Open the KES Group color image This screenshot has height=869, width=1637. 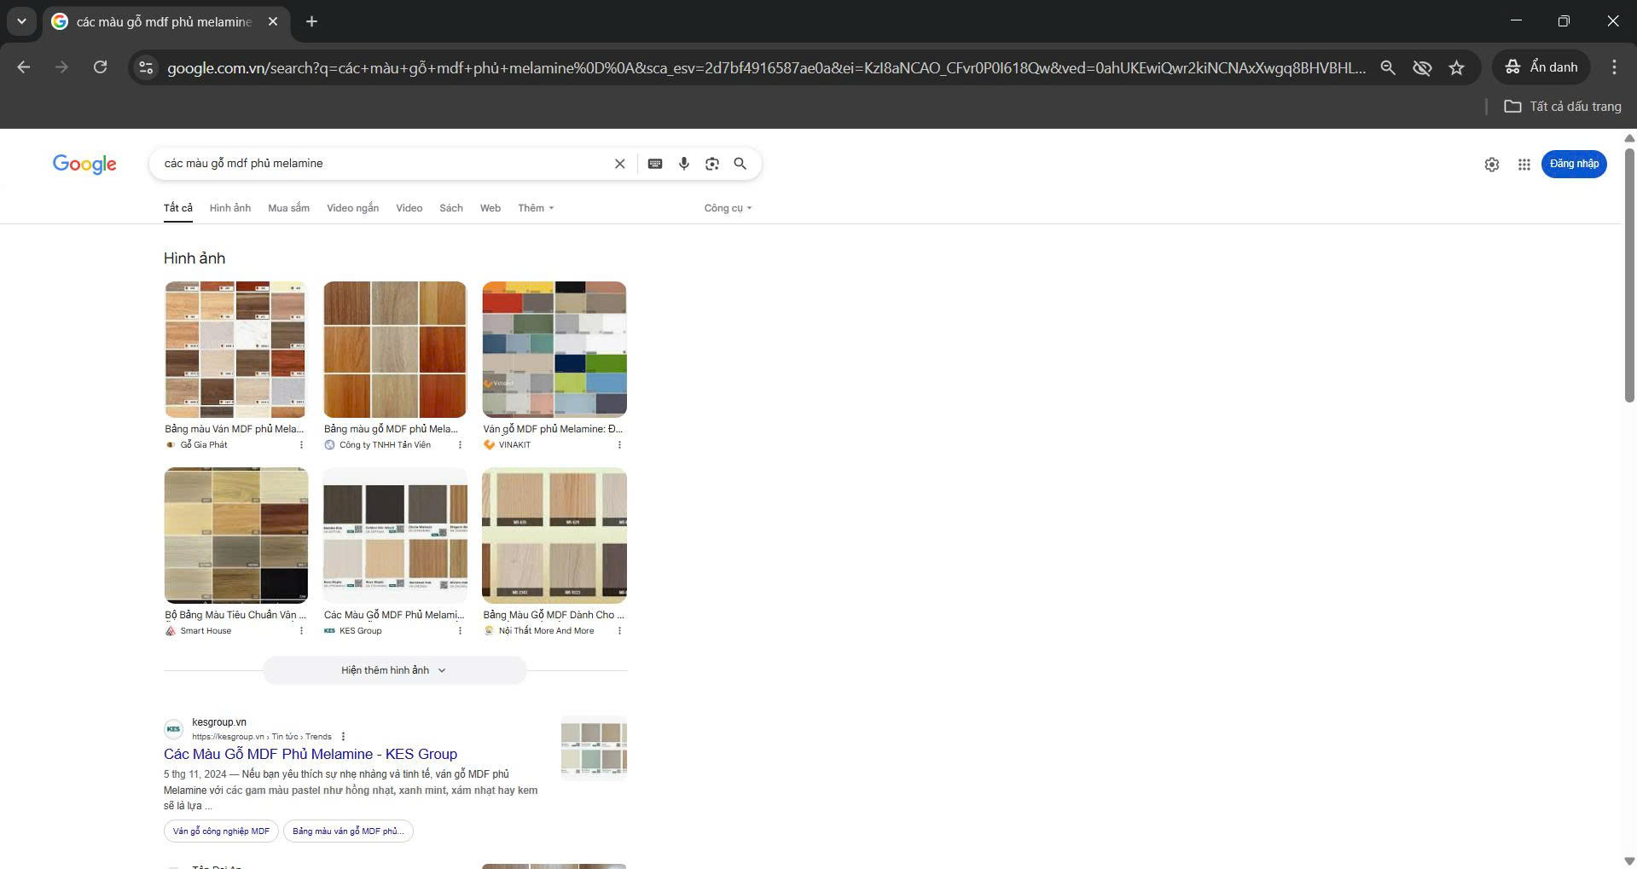395,536
